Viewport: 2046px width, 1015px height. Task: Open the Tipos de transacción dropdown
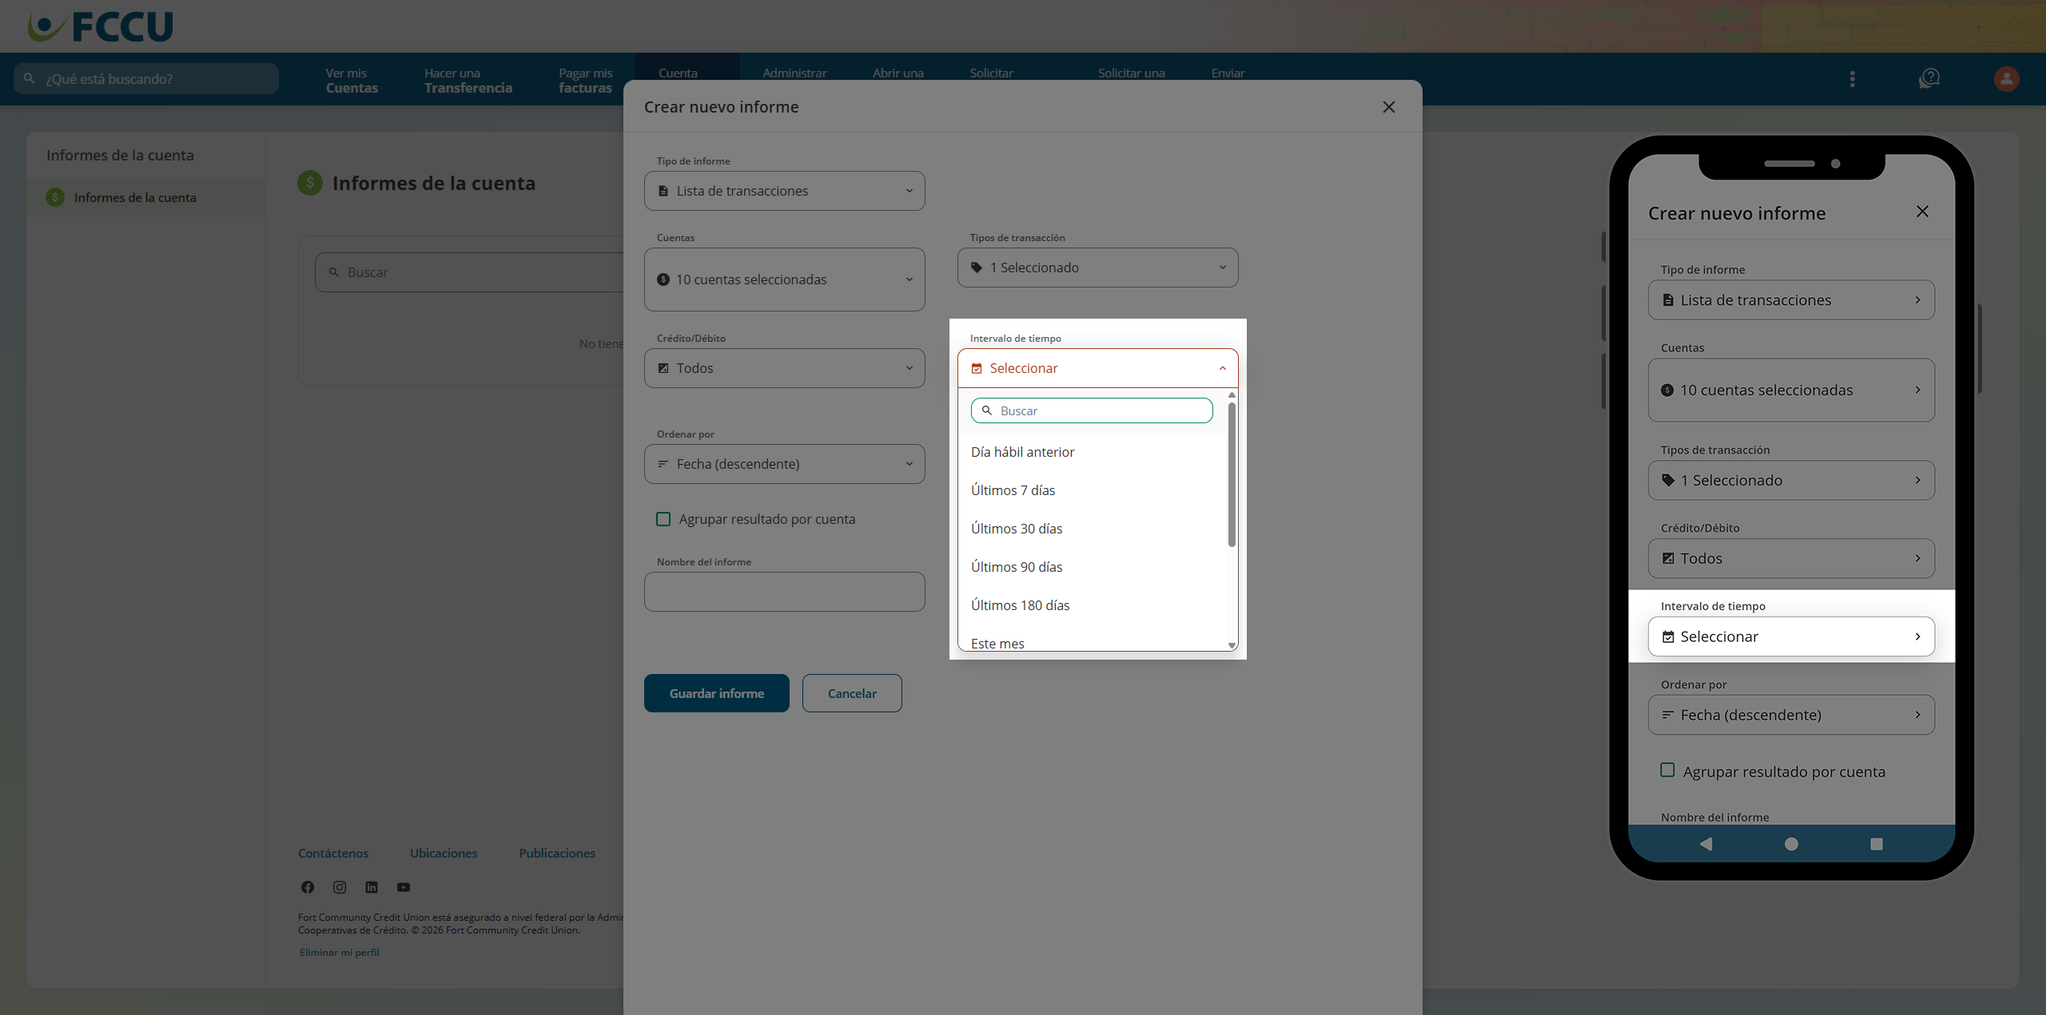[x=1098, y=268]
